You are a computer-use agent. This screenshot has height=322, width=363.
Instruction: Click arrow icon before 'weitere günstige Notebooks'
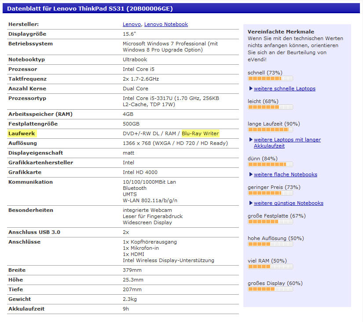[x=251, y=203]
